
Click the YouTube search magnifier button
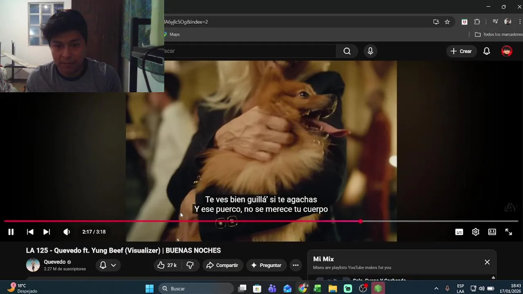click(347, 51)
